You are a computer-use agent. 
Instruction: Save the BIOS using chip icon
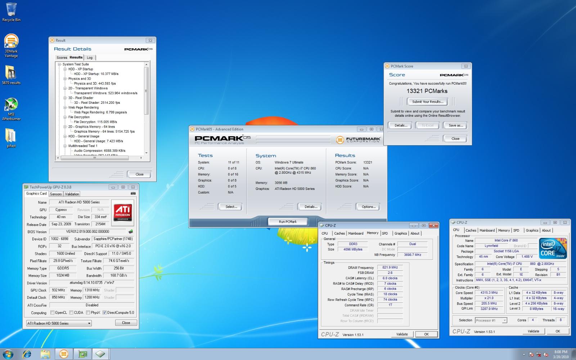pyautogui.click(x=131, y=232)
